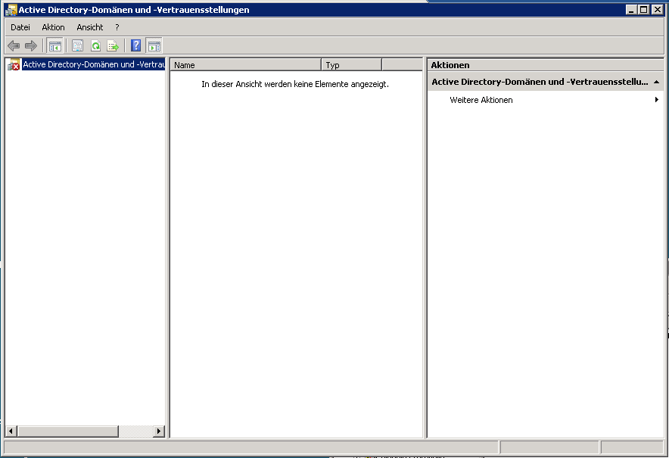Close the Active Directory window
669x458 pixels.
(x=658, y=9)
